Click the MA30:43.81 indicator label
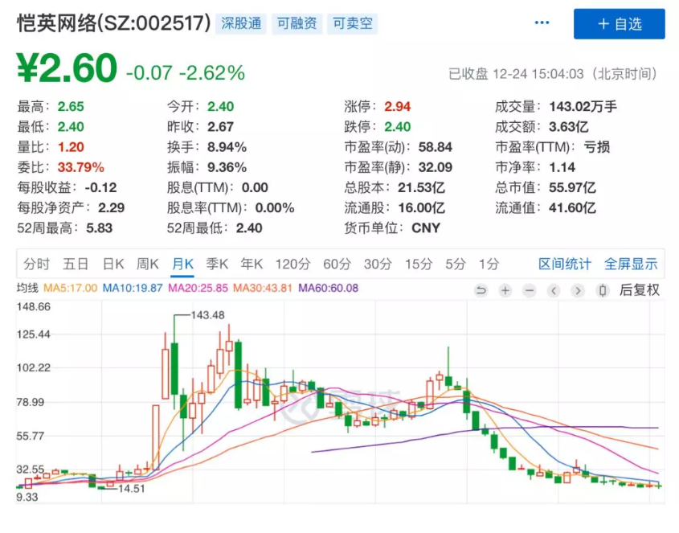Screen dimensions: 679x533 [x=263, y=288]
